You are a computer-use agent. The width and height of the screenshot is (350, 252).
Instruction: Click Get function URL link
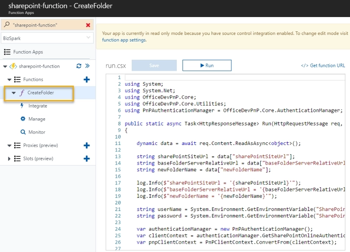tap(323, 66)
